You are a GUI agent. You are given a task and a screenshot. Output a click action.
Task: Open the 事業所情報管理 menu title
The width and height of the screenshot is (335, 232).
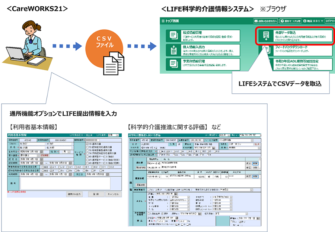194,61
